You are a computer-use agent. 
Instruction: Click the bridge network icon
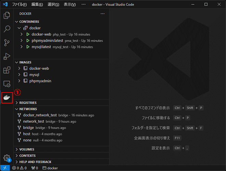tap(19, 128)
